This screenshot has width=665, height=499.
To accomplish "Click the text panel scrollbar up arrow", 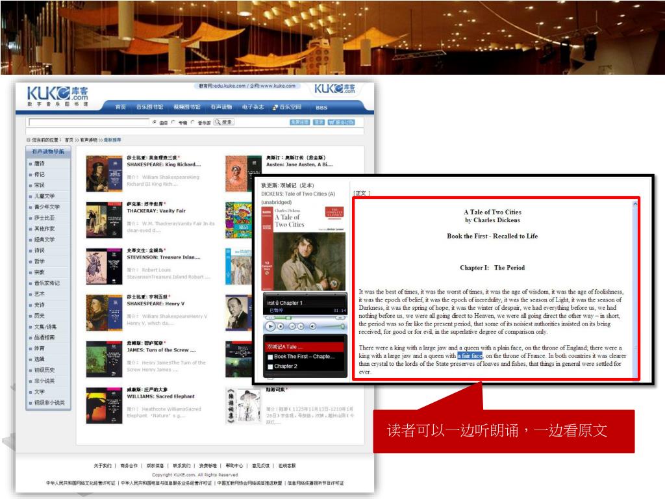I will click(635, 204).
